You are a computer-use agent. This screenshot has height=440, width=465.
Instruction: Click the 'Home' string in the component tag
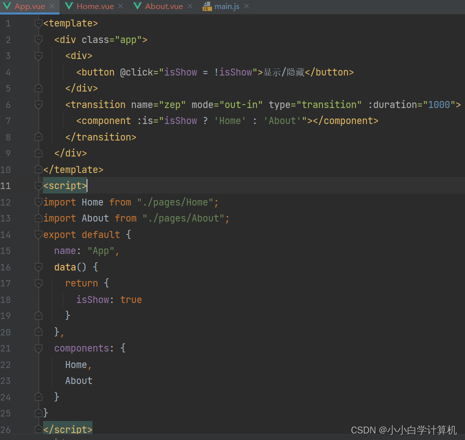[x=230, y=121]
